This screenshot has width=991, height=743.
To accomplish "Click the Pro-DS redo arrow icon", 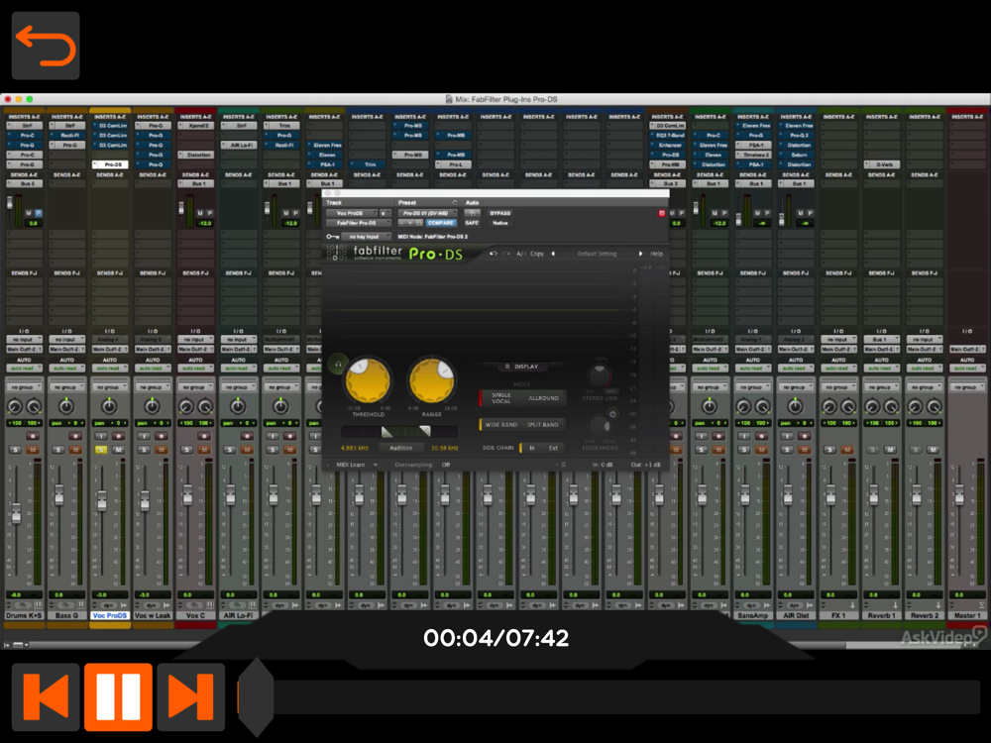I will click(506, 254).
